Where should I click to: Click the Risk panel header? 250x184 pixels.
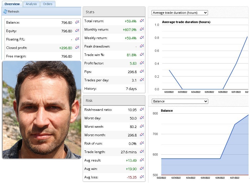[114, 100]
